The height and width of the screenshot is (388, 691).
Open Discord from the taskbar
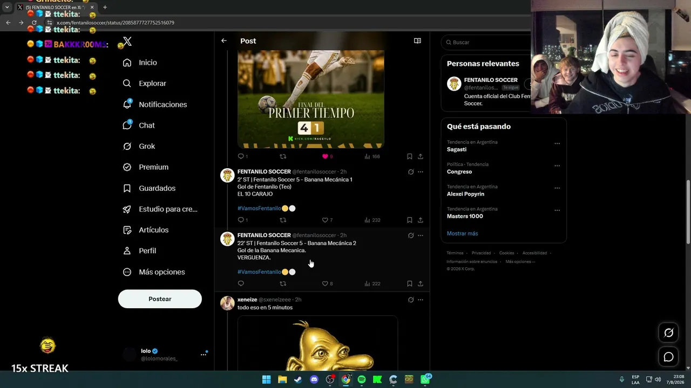click(x=314, y=379)
